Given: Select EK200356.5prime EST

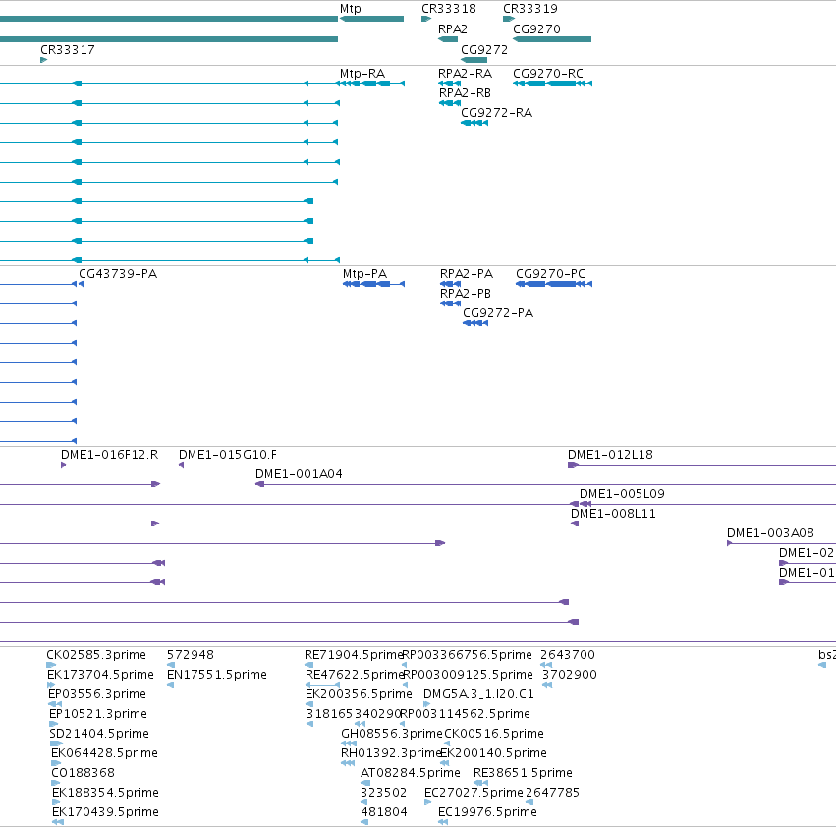Looking at the screenshot, I should coord(309,704).
